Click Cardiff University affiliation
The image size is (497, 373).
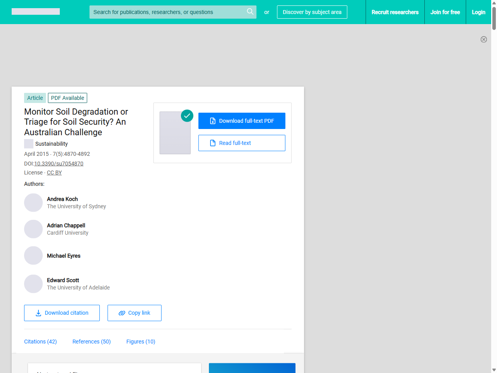tap(68, 233)
